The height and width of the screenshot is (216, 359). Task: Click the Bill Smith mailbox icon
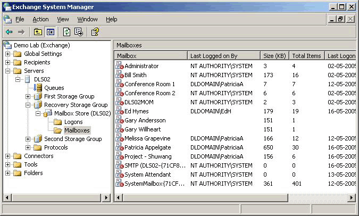tap(120, 75)
